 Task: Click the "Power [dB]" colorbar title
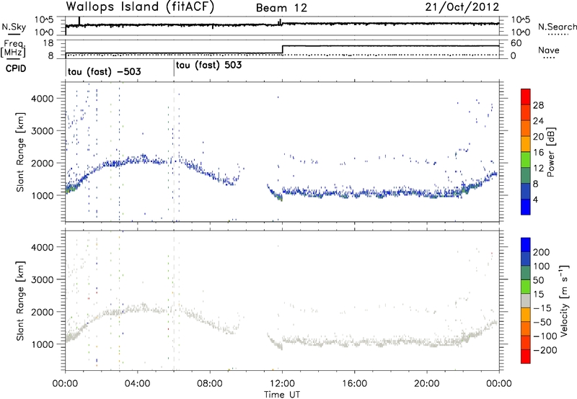[x=551, y=152]
